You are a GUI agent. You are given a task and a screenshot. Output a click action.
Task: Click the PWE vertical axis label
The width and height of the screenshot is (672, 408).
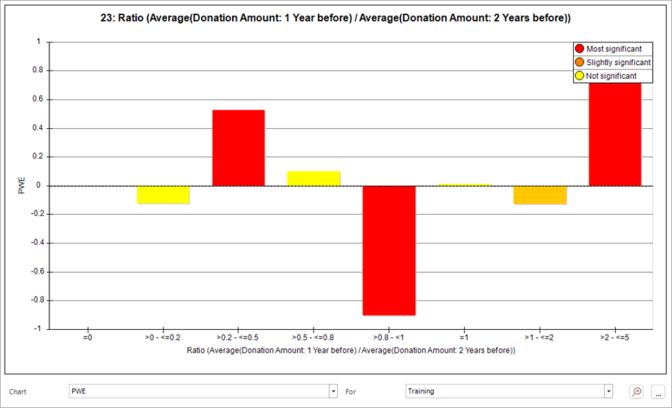(21, 185)
